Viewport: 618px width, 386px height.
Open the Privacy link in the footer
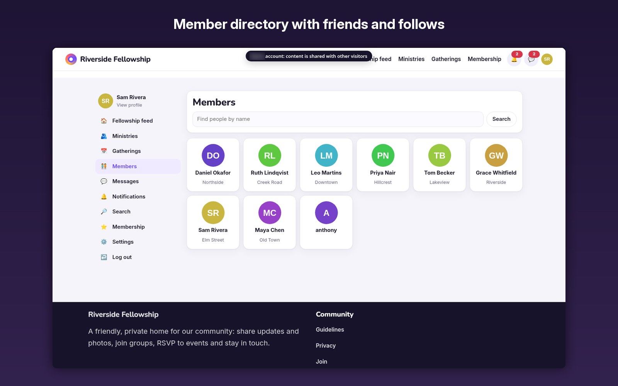point(326,345)
